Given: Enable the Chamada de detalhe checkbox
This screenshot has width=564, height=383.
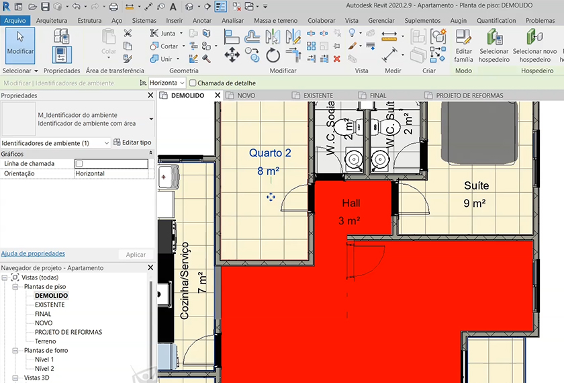Looking at the screenshot, I should coord(193,83).
